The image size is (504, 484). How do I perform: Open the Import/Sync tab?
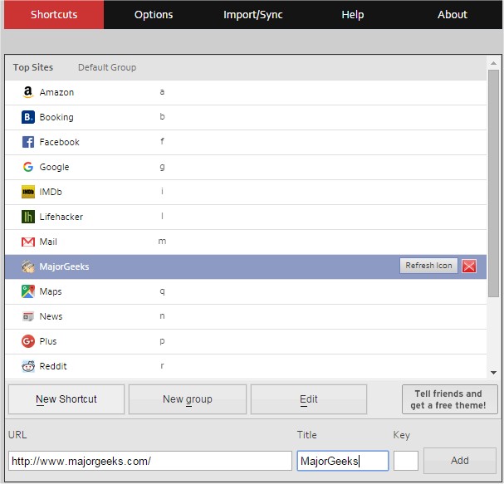coord(253,14)
